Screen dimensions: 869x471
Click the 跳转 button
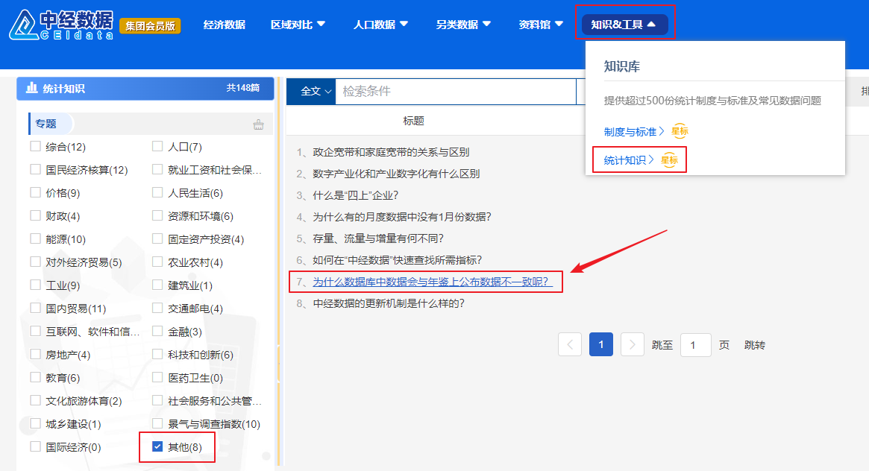click(754, 345)
